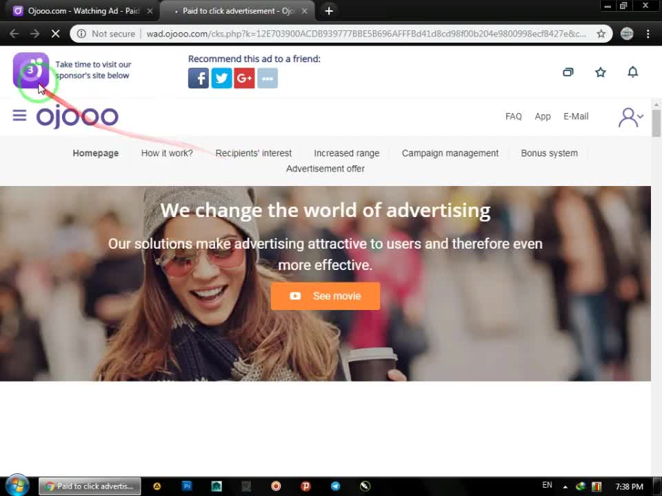Share the ad via Google Plus
The image size is (662, 496).
[244, 79]
